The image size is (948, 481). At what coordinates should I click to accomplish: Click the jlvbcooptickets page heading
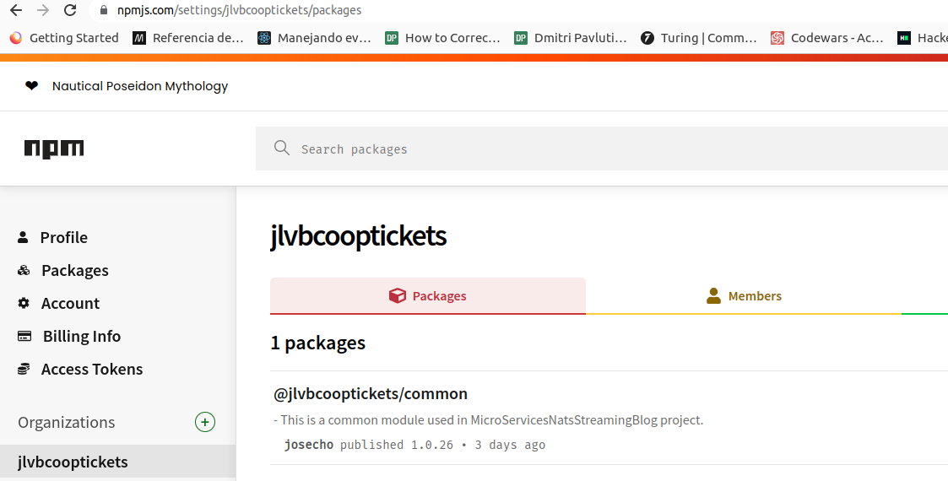click(x=359, y=235)
